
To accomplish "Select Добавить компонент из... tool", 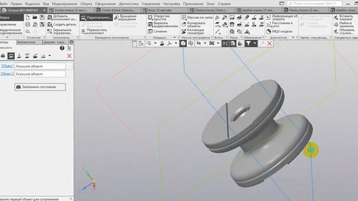I will click(x=62, y=17).
